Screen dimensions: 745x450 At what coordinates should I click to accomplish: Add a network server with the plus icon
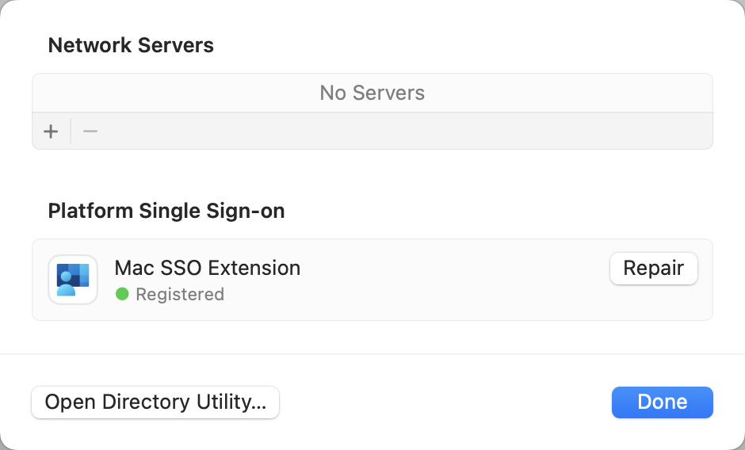coord(51,132)
